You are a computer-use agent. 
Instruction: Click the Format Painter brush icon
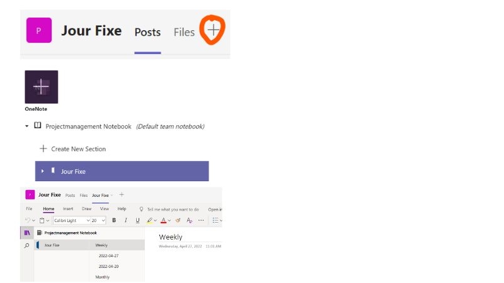tap(178, 221)
